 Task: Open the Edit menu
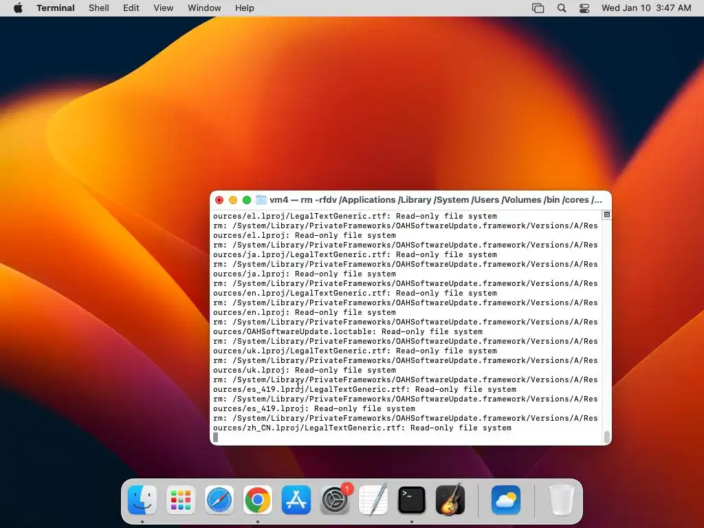tap(131, 8)
